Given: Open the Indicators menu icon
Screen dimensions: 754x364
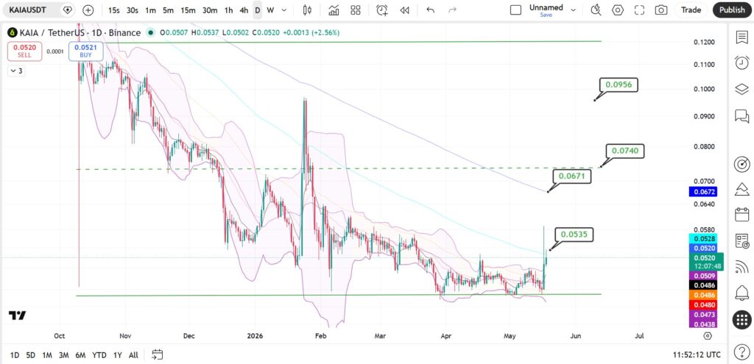Looking at the screenshot, I should pos(334,10).
